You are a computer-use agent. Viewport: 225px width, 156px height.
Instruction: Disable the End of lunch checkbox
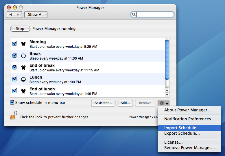click(x=14, y=91)
